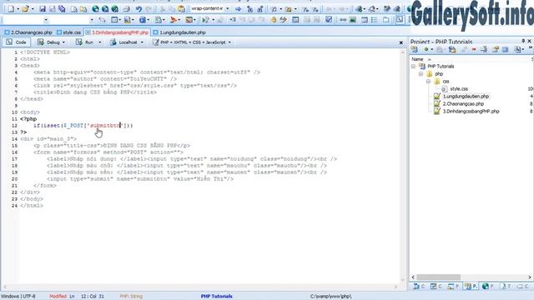This screenshot has height=300, width=534.
Task: Click the Name column header in Project panel
Action: [417, 59]
